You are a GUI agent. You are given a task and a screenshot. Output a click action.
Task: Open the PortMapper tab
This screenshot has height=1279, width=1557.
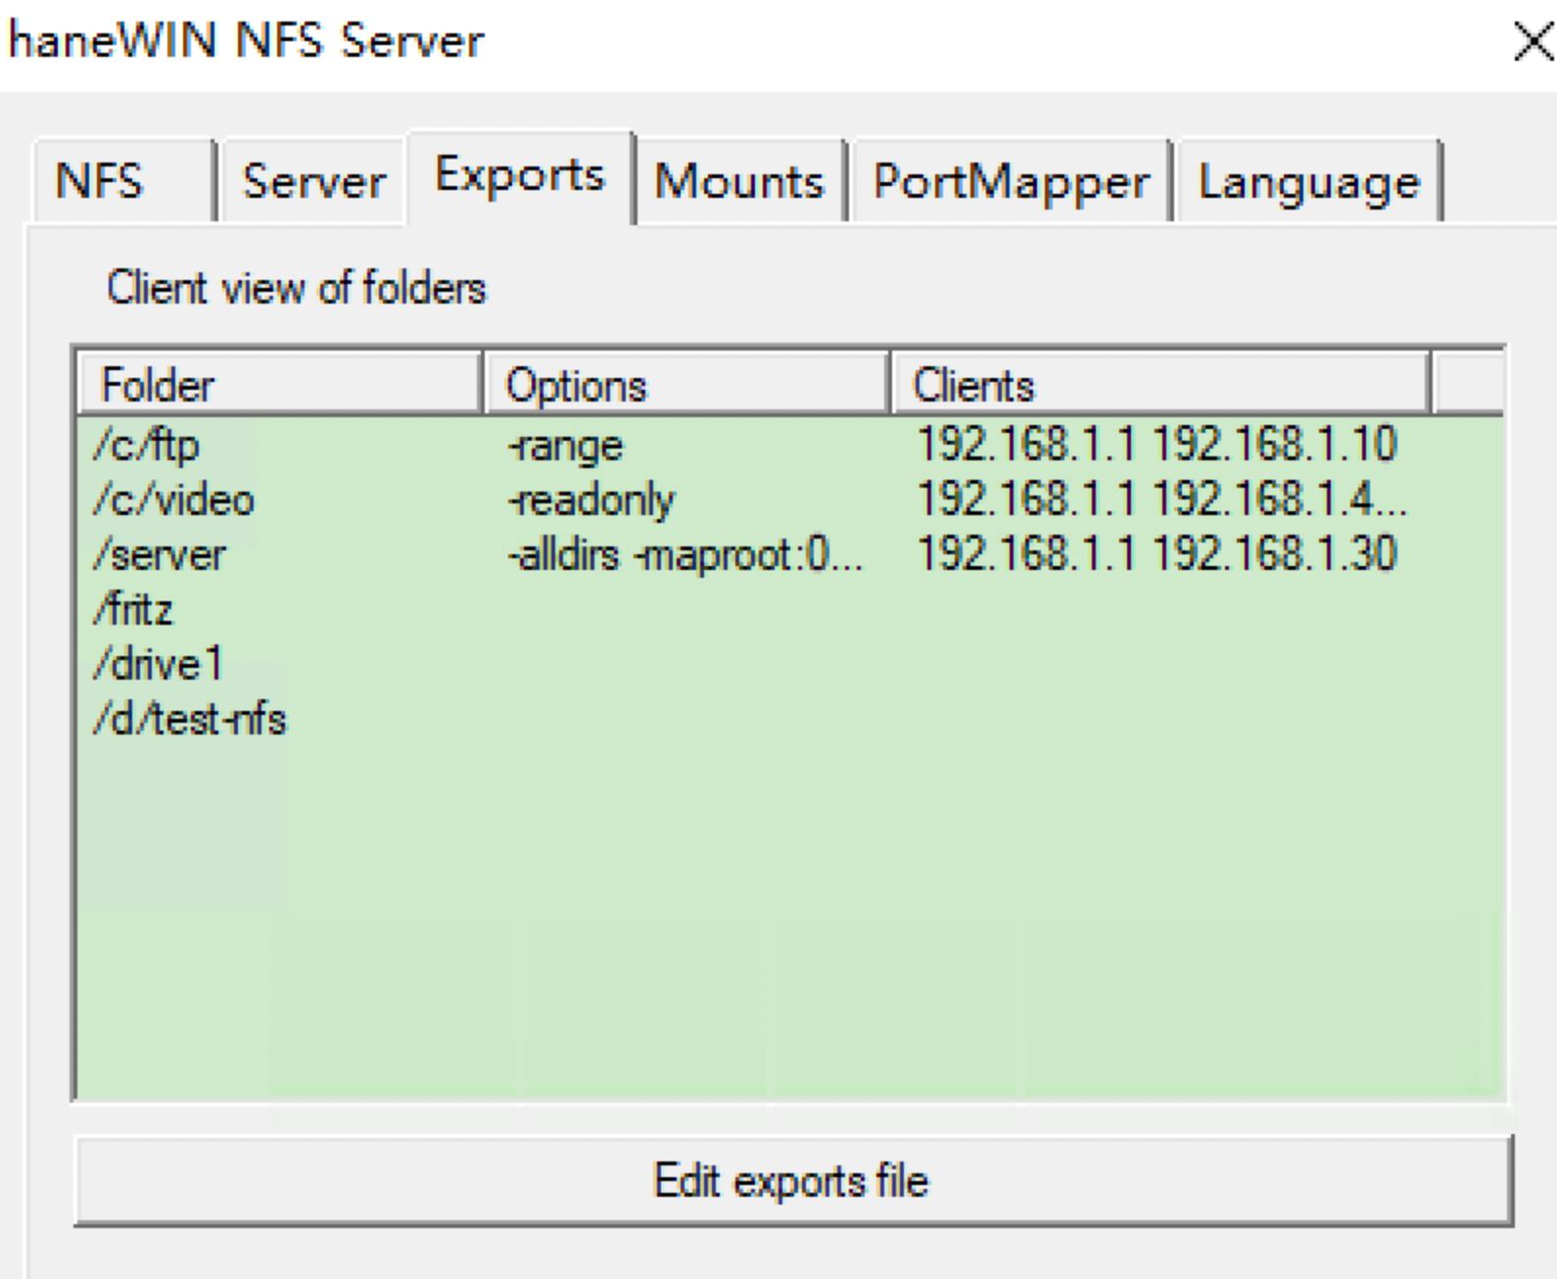point(1011,181)
